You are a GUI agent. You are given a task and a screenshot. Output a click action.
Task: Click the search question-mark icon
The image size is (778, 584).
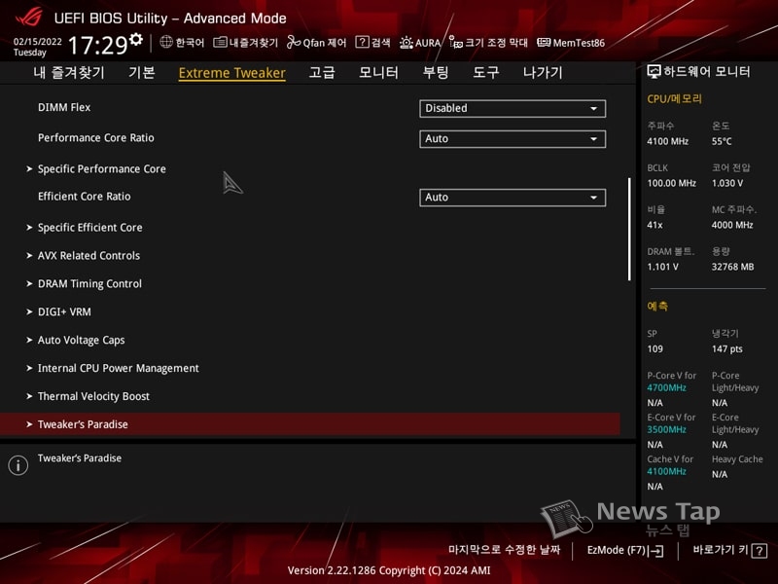pos(362,43)
